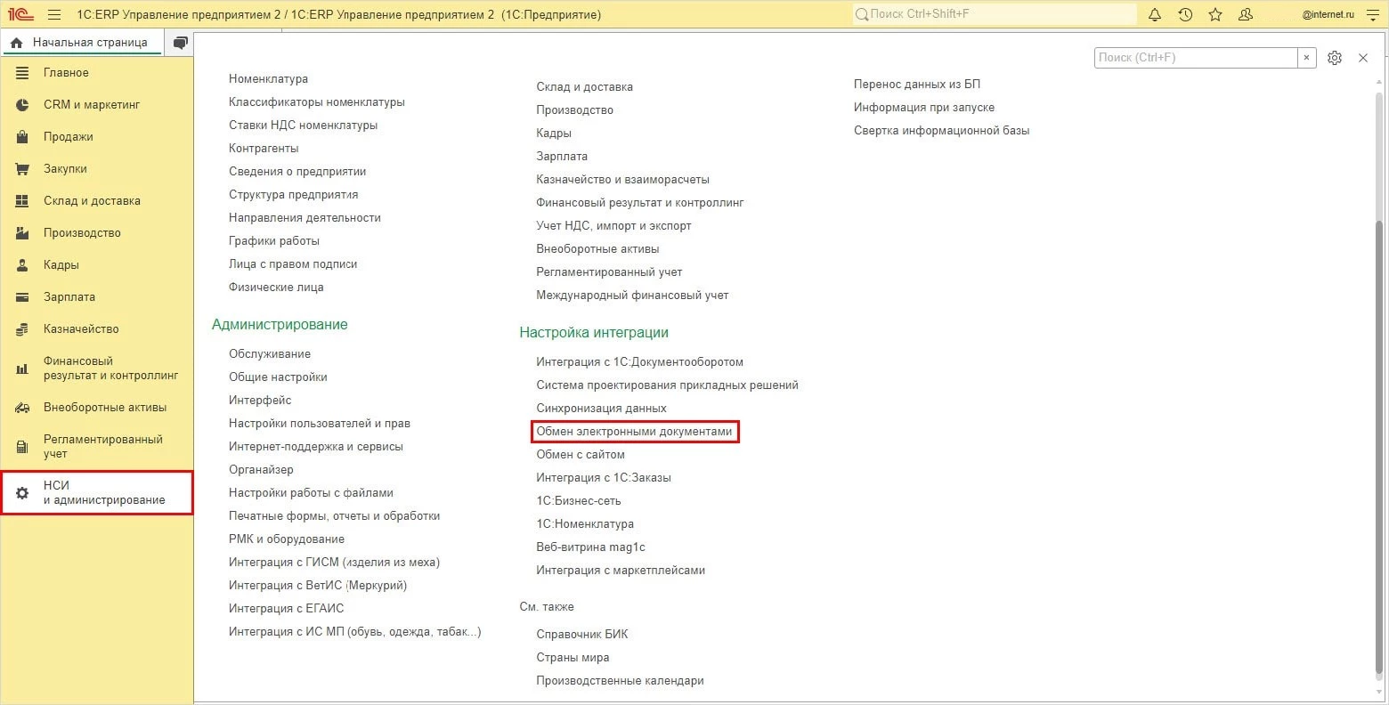
Task: Open the notifications bell
Action: tap(1155, 14)
